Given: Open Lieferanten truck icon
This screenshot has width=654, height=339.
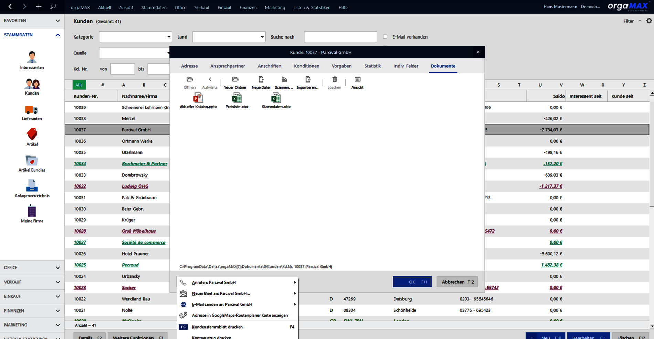Looking at the screenshot, I should 32,113.
